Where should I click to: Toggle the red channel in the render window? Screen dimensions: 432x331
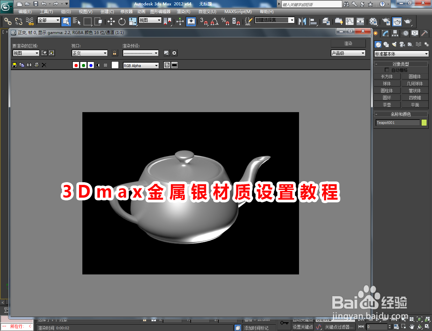tap(76, 65)
